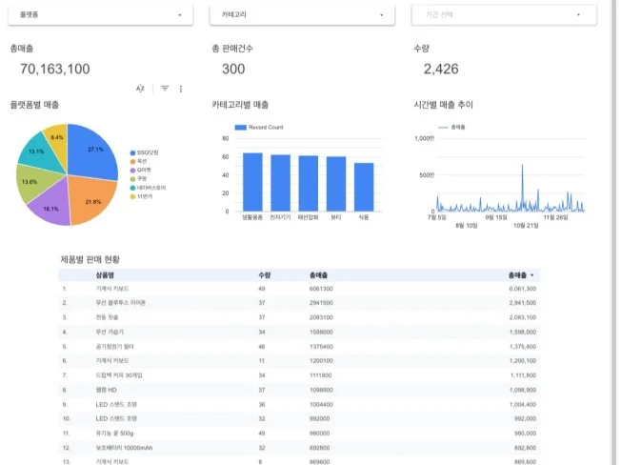Sort table by 수량 column header
The width and height of the screenshot is (621, 465).
pyautogui.click(x=264, y=273)
